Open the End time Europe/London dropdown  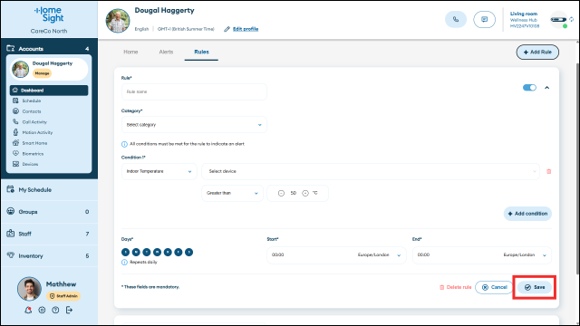pyautogui.click(x=525, y=255)
